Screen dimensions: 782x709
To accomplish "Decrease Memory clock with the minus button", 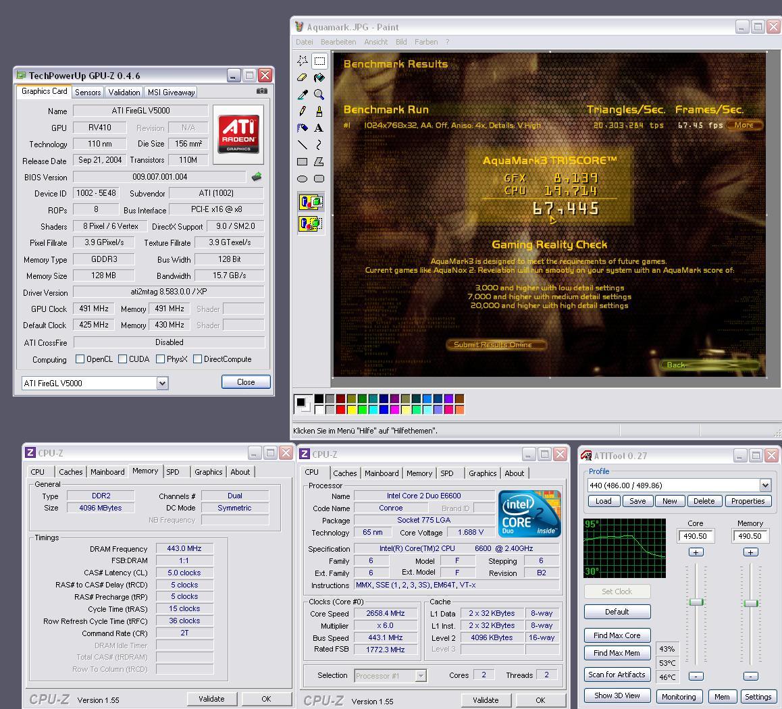I will click(750, 676).
